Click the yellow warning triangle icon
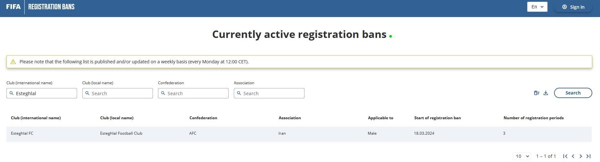The image size is (600, 162). tap(13, 62)
